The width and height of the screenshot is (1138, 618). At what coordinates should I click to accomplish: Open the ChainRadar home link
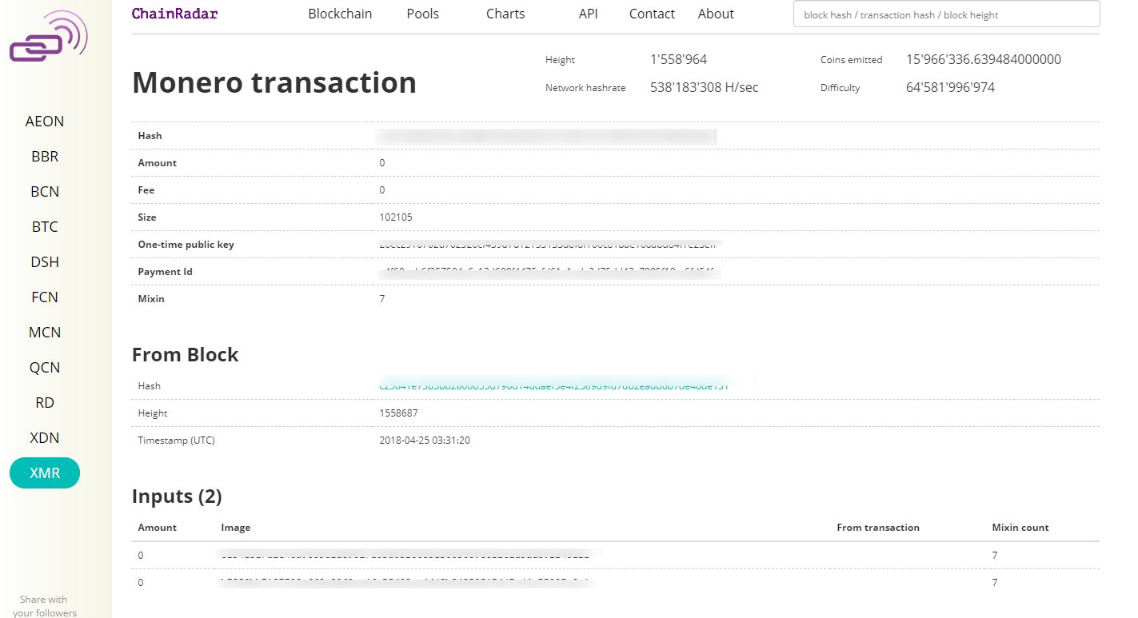click(x=174, y=14)
